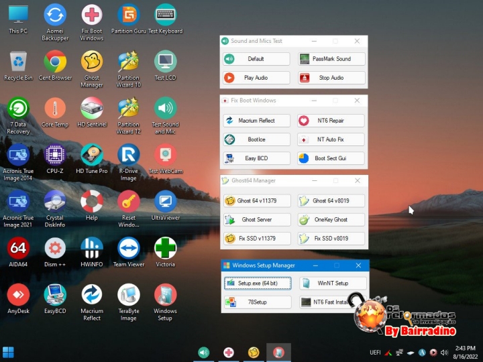
Task: Open Test LCD desktop icon
Action: [x=166, y=66]
